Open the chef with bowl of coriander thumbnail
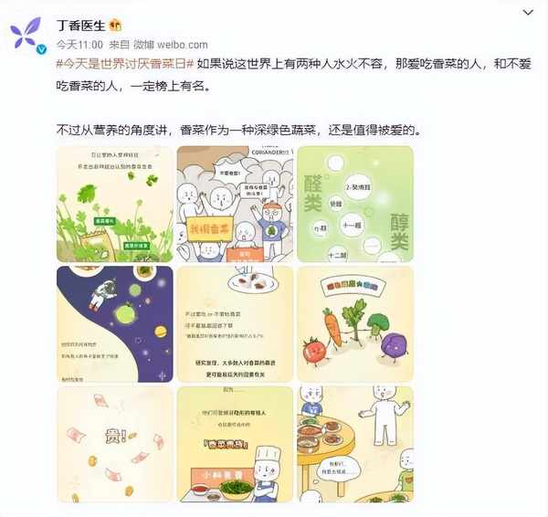Viewport: 548px width, 517px height. coord(235,445)
